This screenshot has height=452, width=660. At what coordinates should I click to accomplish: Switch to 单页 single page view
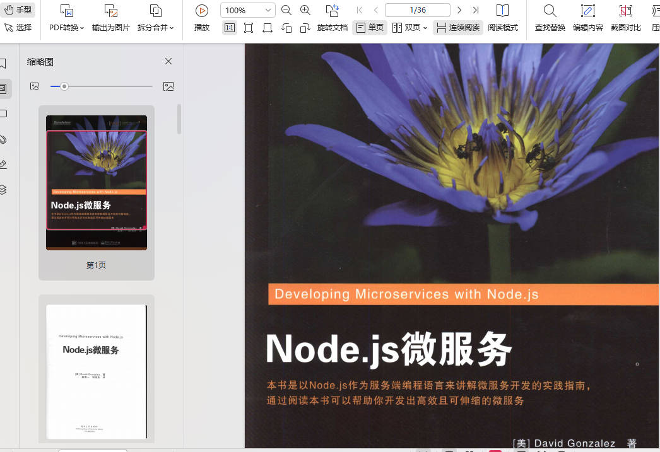[370, 28]
